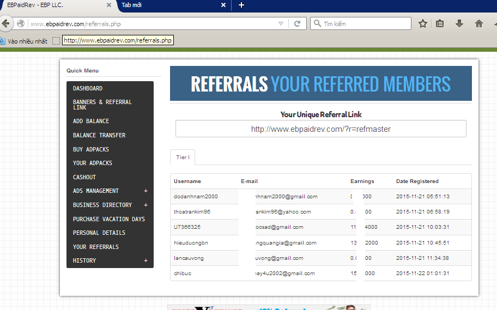This screenshot has height=310, width=497.
Task: Open the URL history dropdown arrow
Action: [281, 23]
